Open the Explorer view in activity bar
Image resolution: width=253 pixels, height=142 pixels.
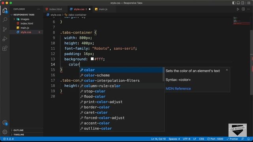5,11
